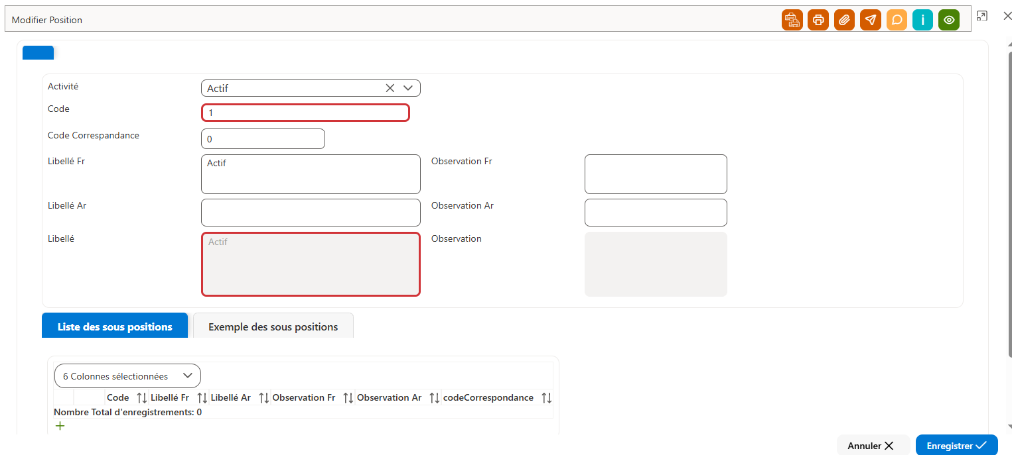This screenshot has width=1012, height=455.
Task: Click the teal info icon
Action: click(x=922, y=20)
